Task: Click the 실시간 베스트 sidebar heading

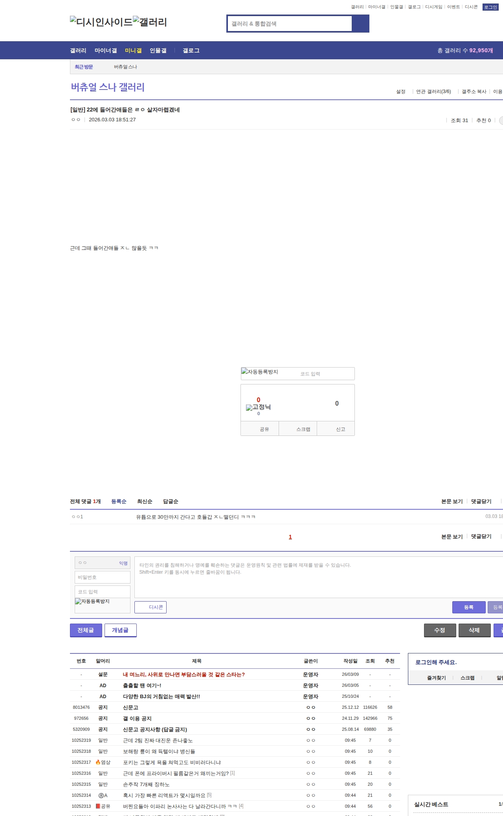Action: [x=431, y=804]
